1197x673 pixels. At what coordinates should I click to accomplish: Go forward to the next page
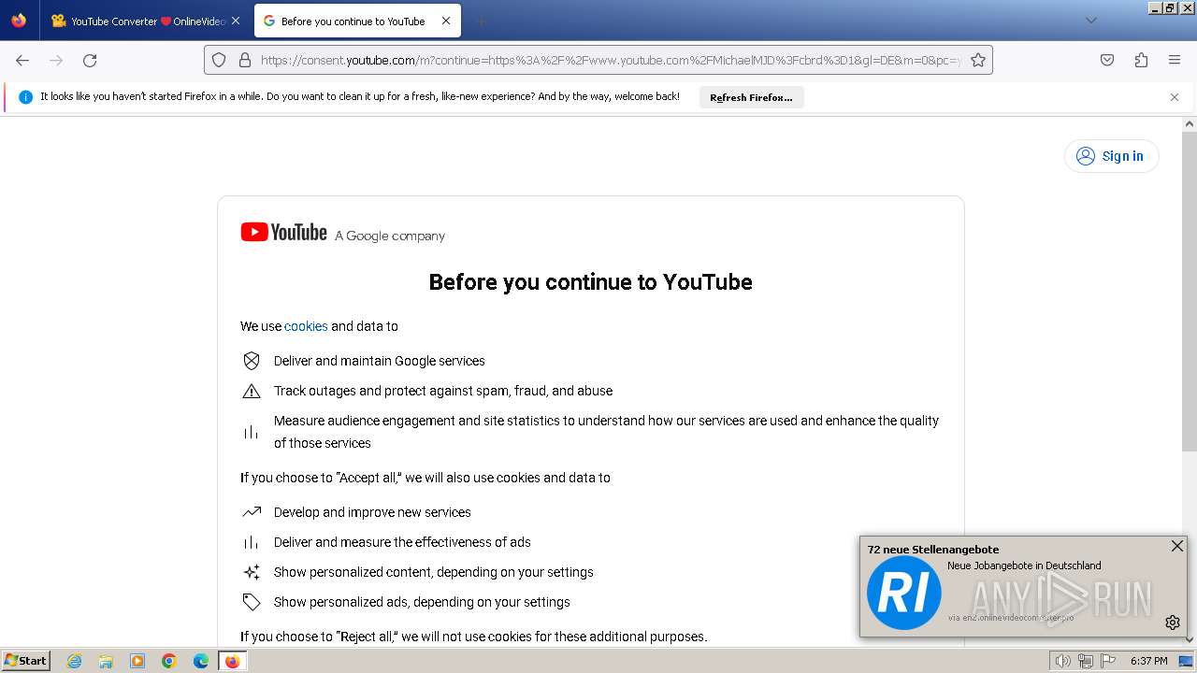click(x=56, y=60)
